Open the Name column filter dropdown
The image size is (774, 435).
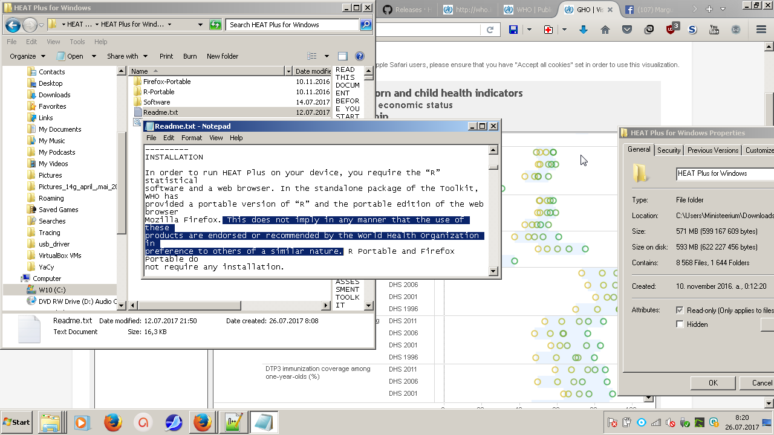(288, 71)
